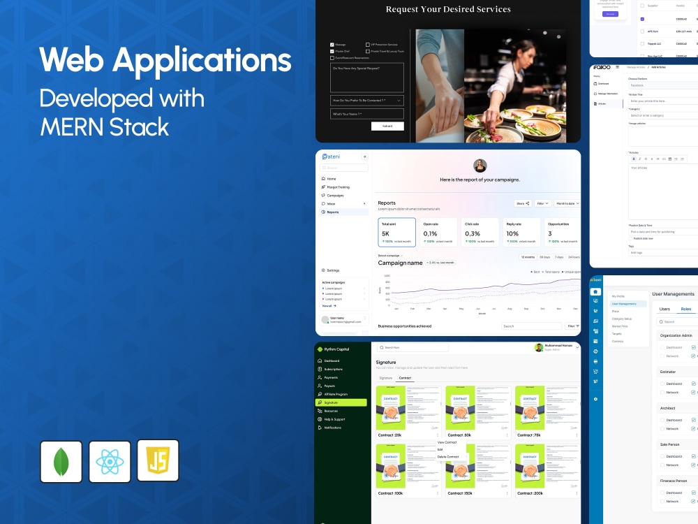Open Settings in the Ateni sidebar

pos(330,270)
